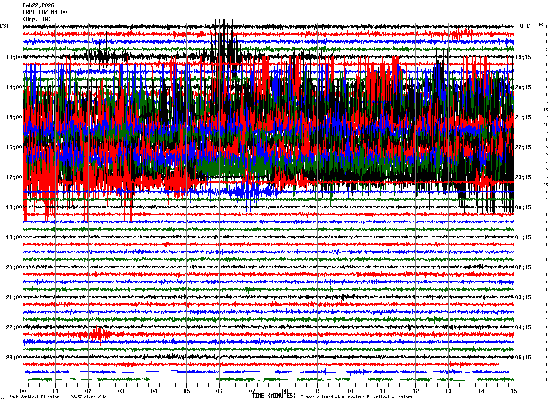Image resolution: width=550 pixels, height=403 pixels.
Task: Select the 15:00 CST row label
Action: 14,117
